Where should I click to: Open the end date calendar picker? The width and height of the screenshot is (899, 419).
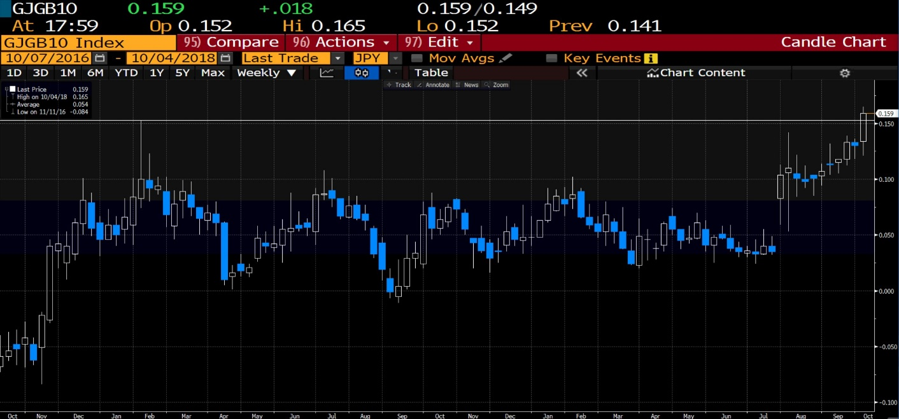225,58
